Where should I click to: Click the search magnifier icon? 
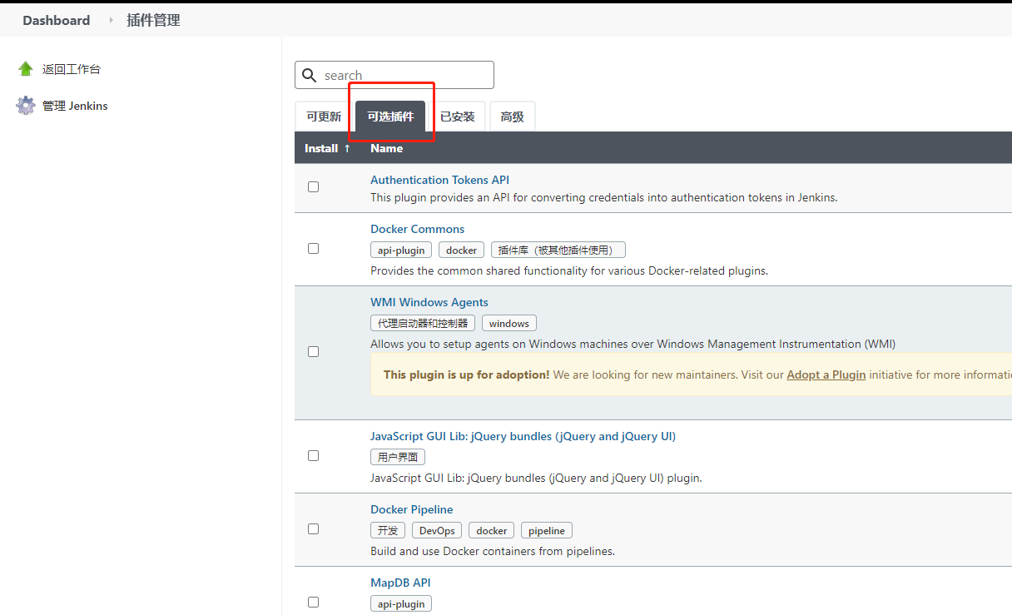point(310,75)
